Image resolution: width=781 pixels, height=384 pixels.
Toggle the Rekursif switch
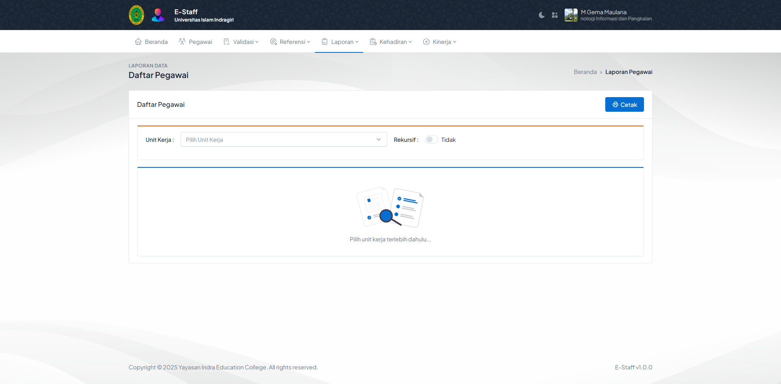[x=431, y=140]
